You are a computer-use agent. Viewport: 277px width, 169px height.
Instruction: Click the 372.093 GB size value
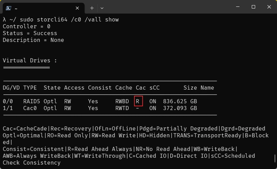pyautogui.click(x=180, y=108)
